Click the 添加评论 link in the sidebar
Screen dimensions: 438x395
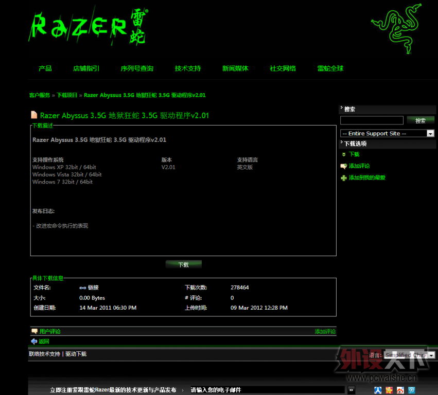[x=359, y=166]
